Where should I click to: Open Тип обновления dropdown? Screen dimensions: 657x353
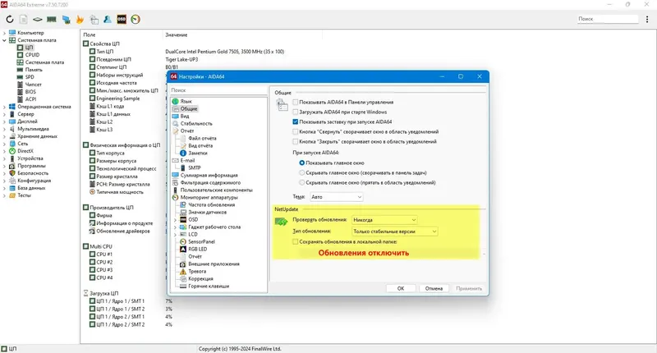click(395, 232)
